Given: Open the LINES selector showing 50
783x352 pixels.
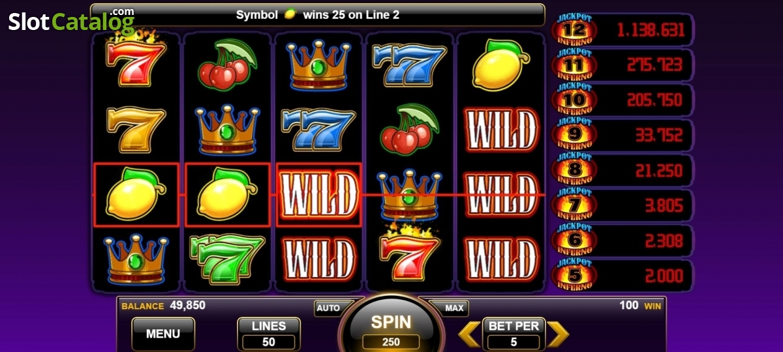Looking at the screenshot, I should point(269,334).
